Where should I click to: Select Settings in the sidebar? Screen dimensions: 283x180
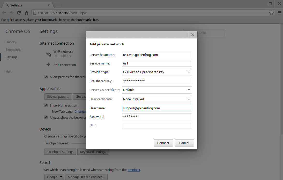click(11, 57)
